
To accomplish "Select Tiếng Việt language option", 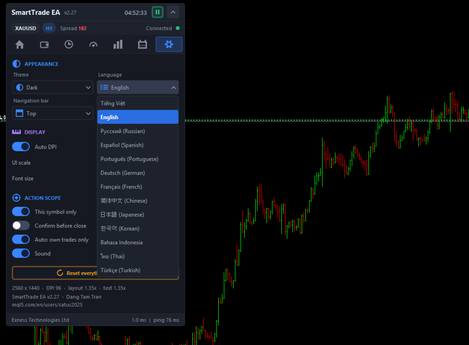I will click(x=138, y=103).
